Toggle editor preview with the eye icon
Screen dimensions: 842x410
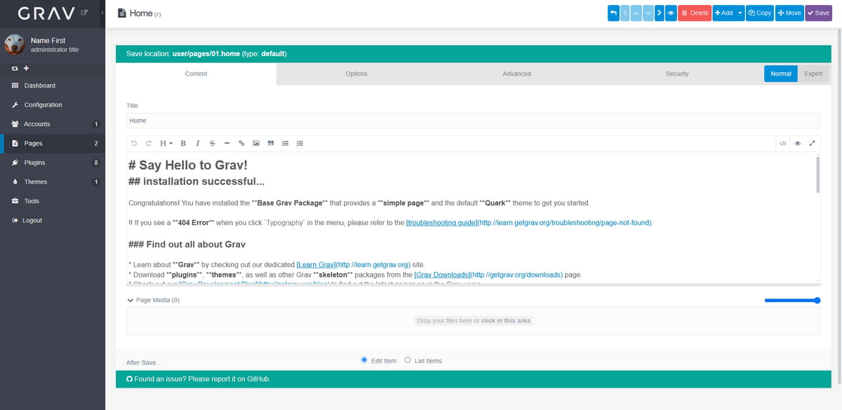(797, 143)
